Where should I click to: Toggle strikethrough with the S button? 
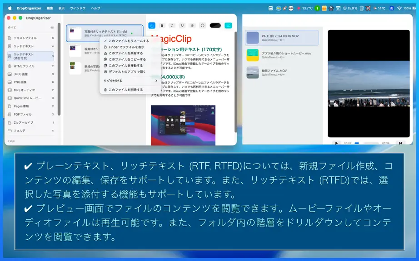coord(192,25)
